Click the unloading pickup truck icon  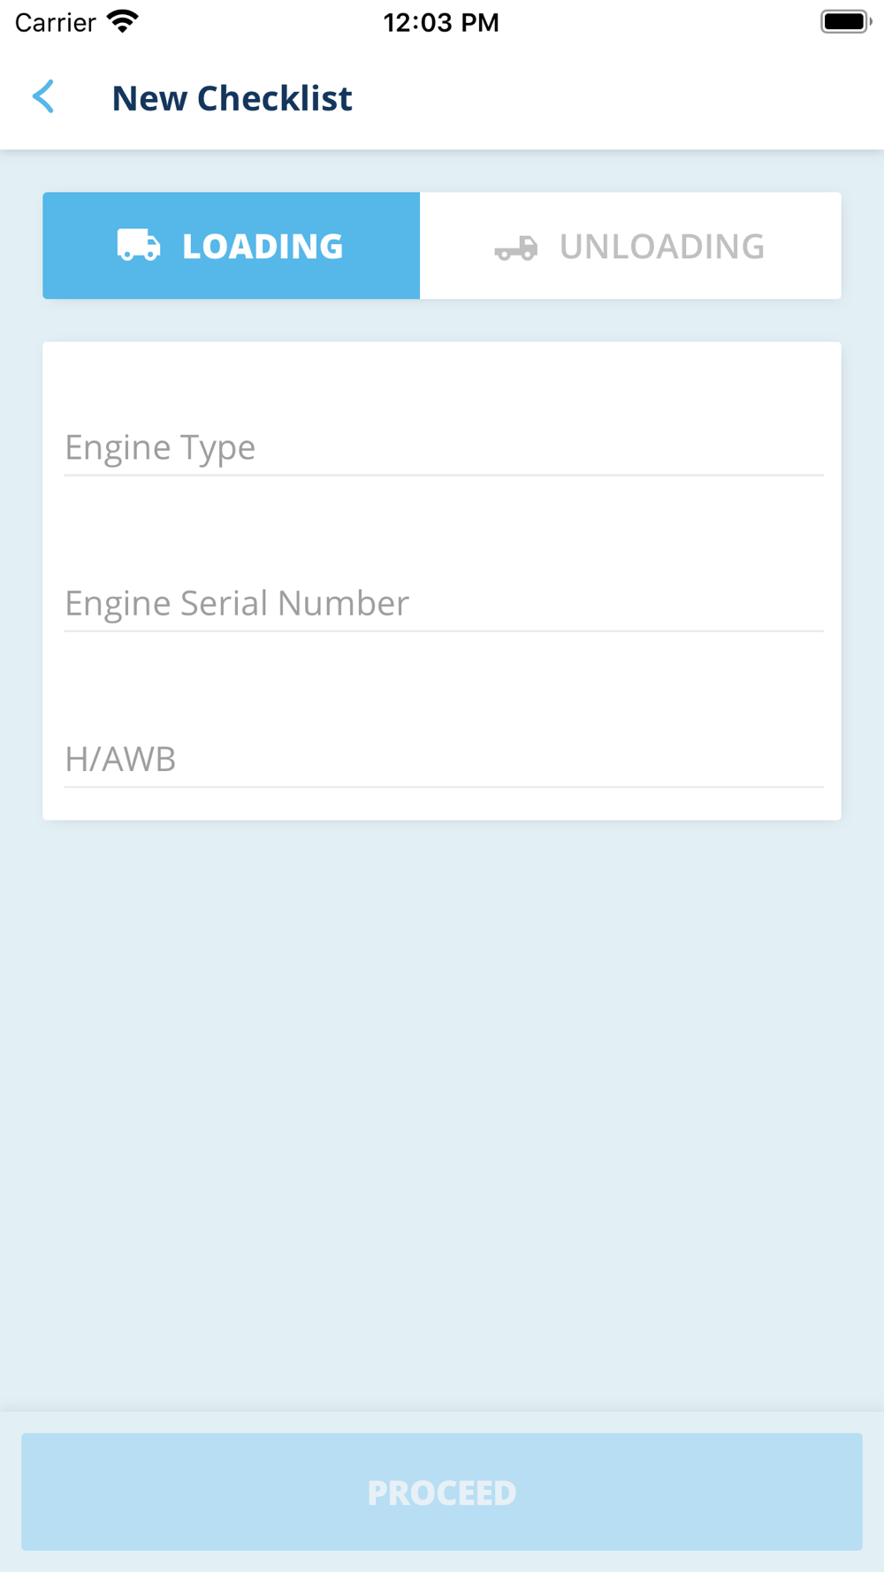(516, 248)
